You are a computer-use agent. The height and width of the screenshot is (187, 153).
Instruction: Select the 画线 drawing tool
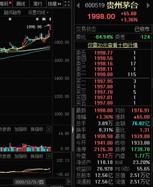click(x=21, y=4)
